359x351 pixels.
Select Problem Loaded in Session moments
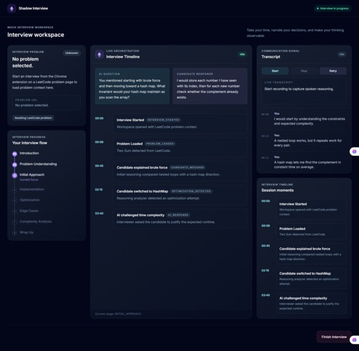pyautogui.click(x=311, y=232)
